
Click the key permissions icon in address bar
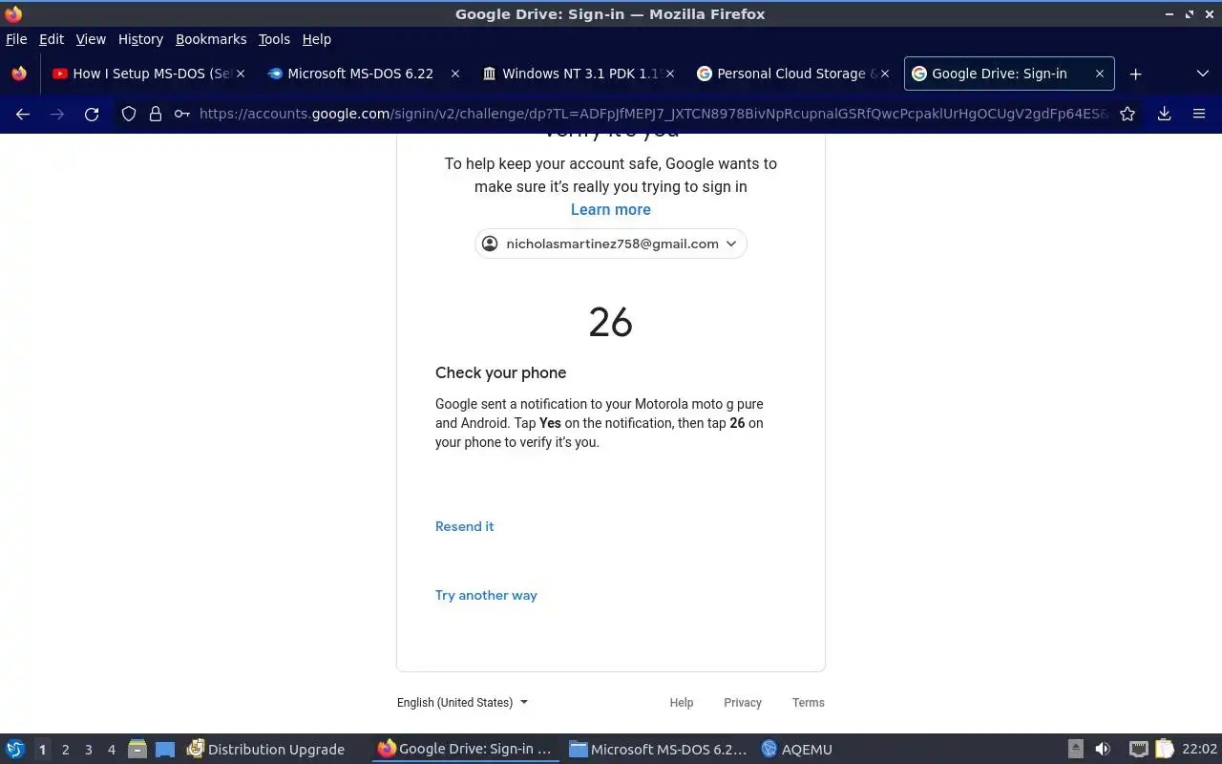click(x=181, y=114)
